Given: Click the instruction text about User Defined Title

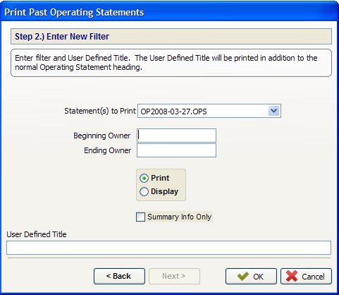Looking at the screenshot, I should pyautogui.click(x=166, y=63).
